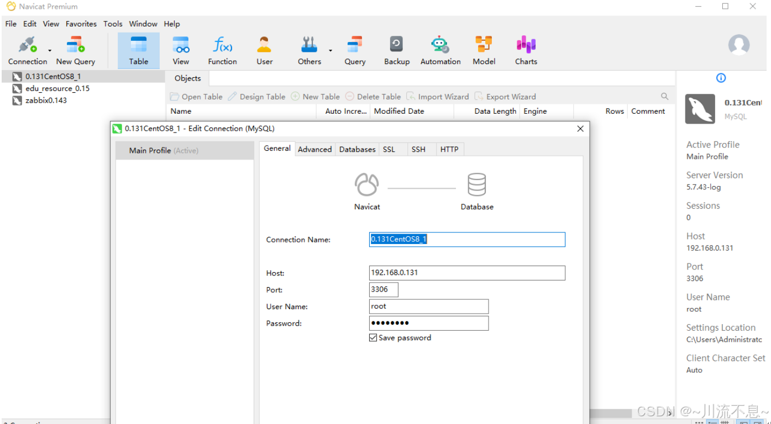Viewport: 771px width, 424px height.
Task: Launch the Import Wizard
Action: (438, 97)
